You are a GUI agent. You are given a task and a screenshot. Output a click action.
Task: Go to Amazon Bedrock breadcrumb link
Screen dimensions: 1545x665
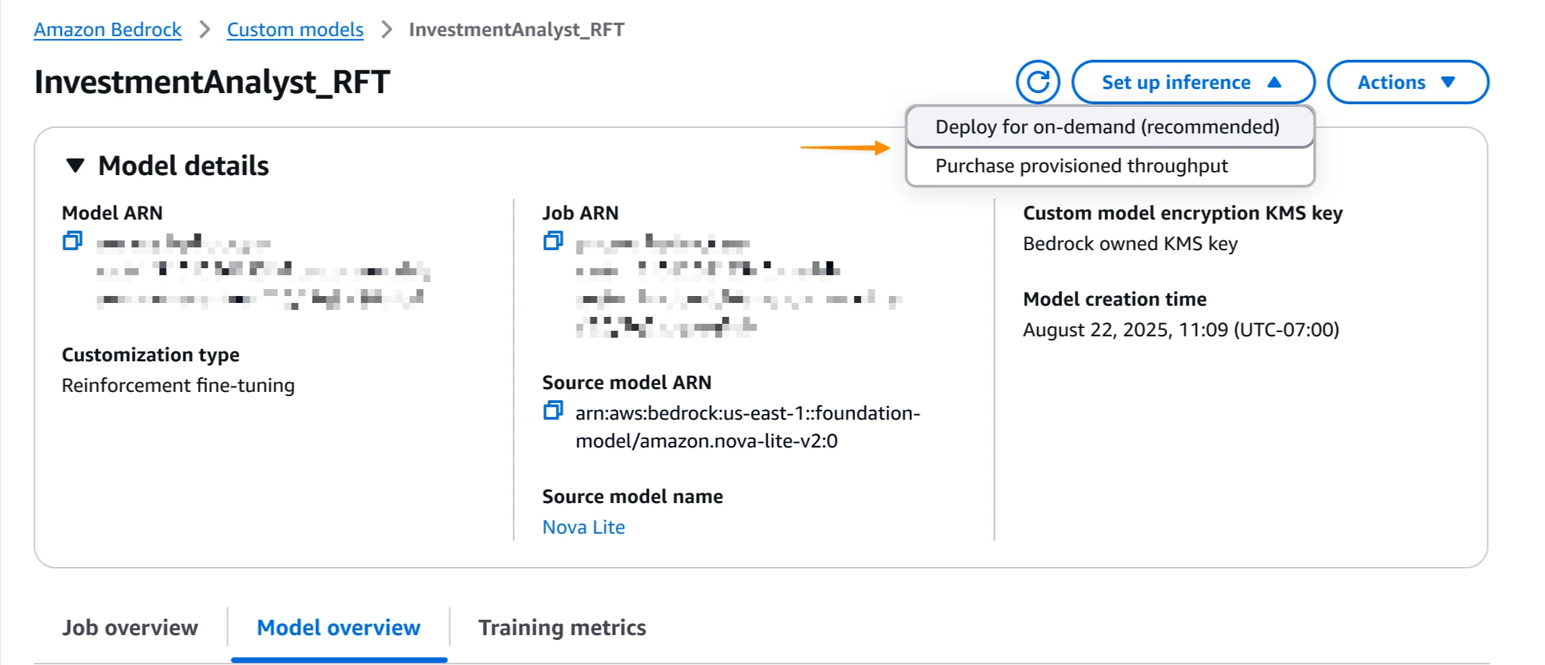(108, 30)
